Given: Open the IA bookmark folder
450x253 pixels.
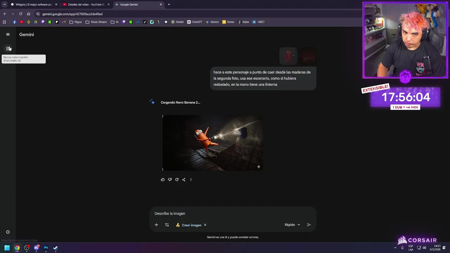Looking at the screenshot, I should pyautogui.click(x=115, y=22).
